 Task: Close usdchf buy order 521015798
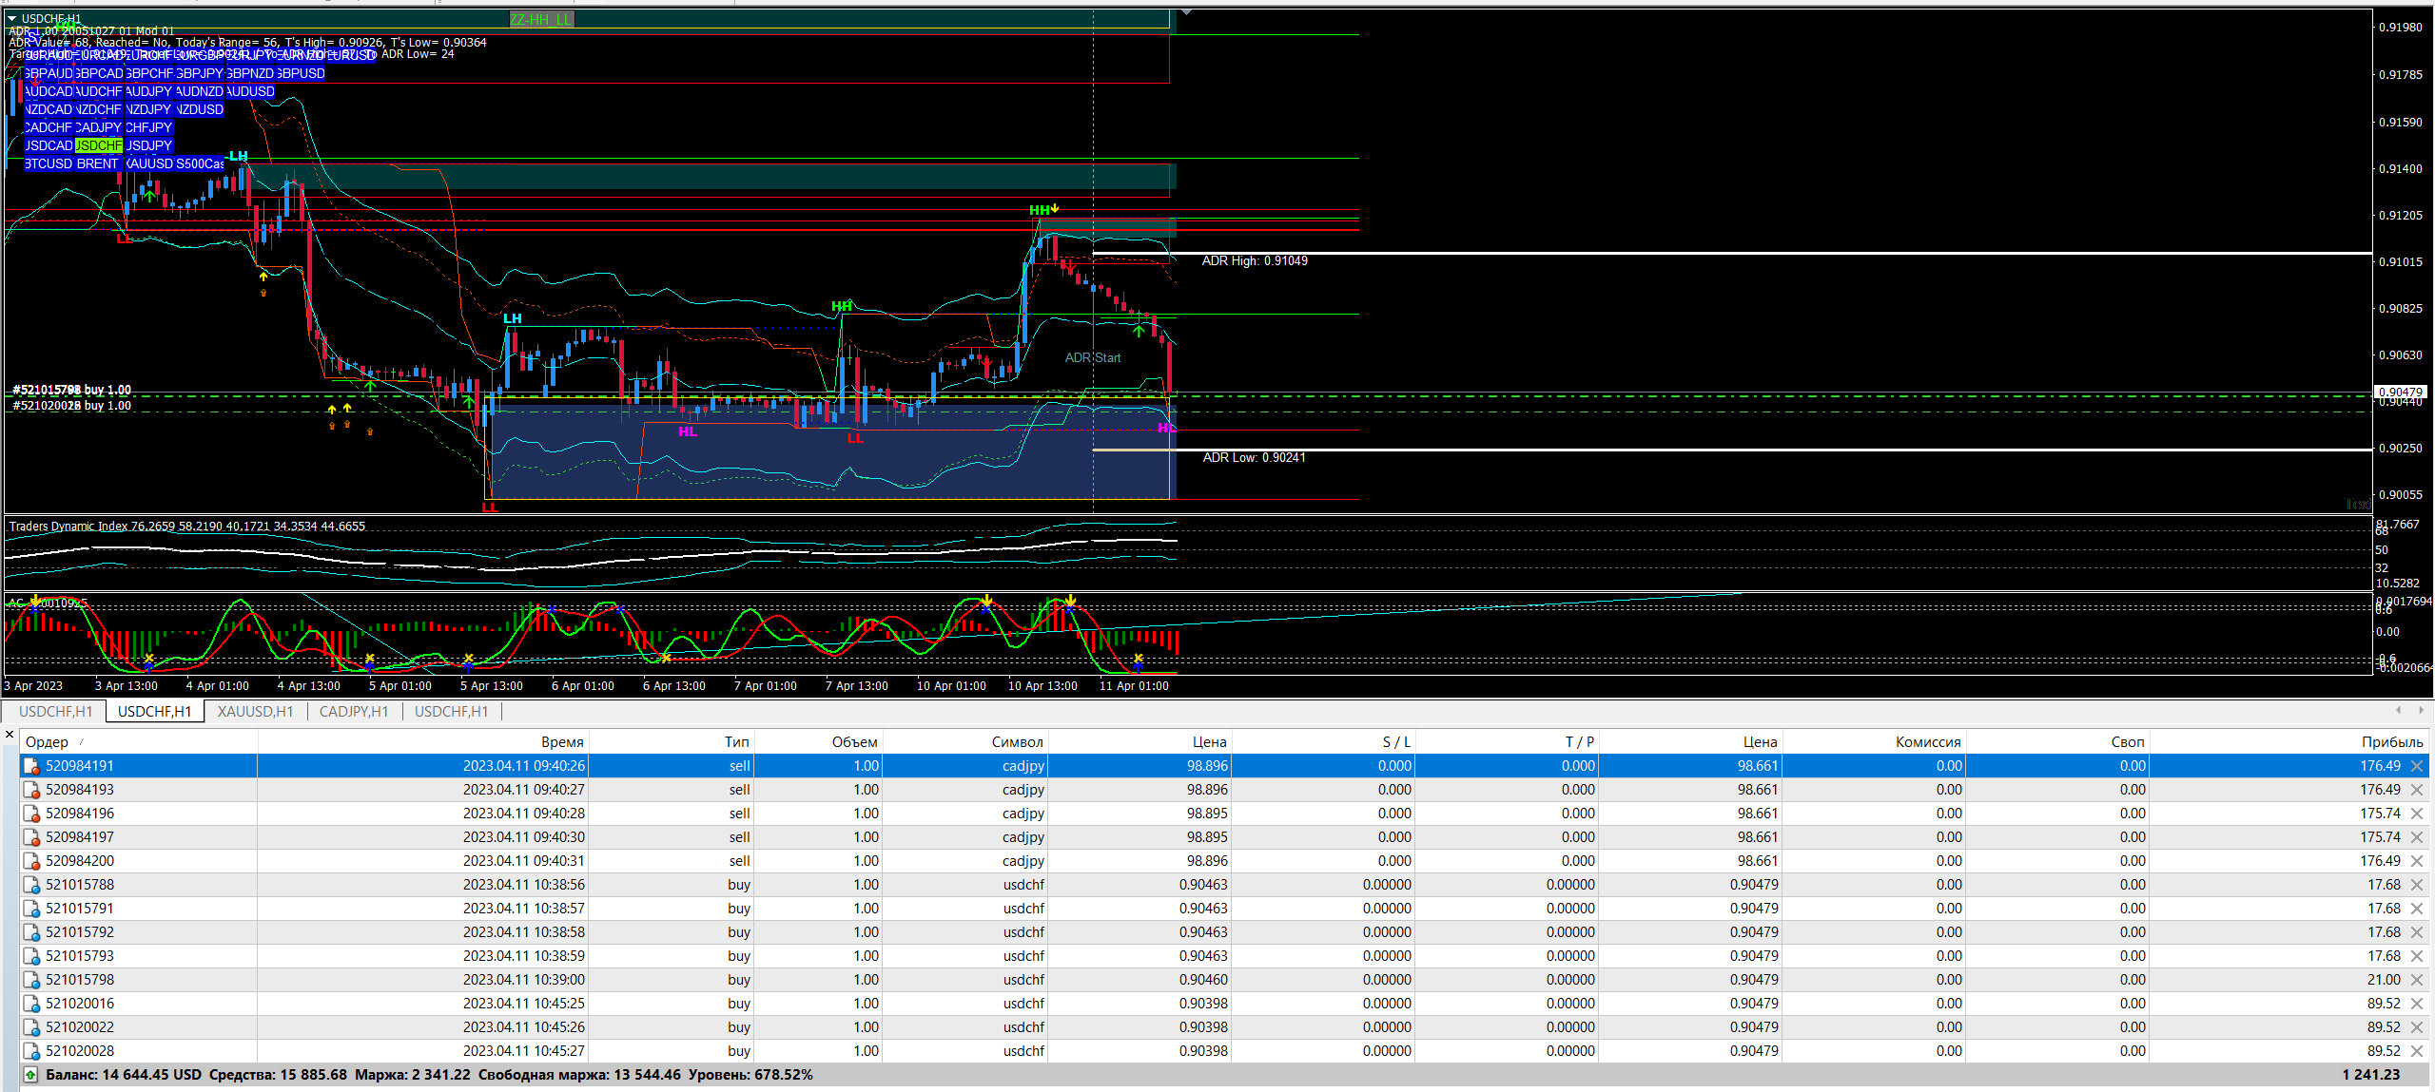2417,980
